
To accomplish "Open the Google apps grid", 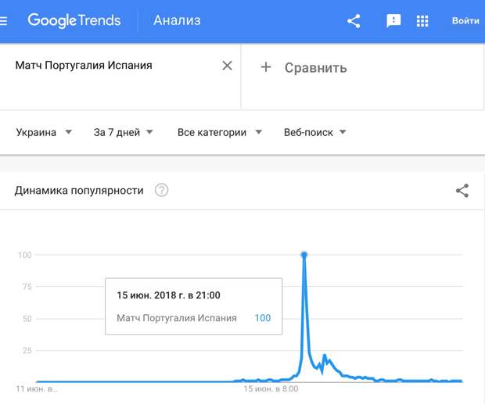I will [x=422, y=21].
